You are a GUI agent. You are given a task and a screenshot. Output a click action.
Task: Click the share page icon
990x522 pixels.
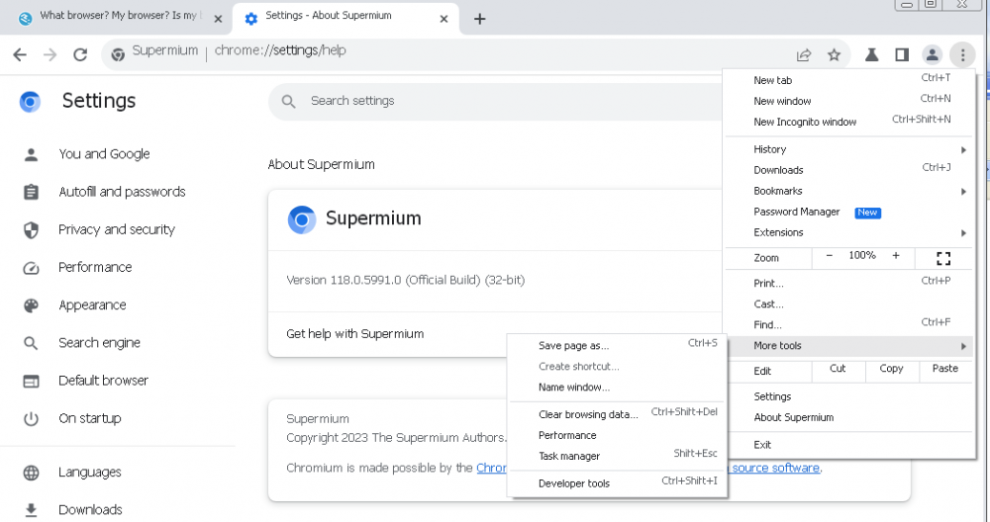(804, 55)
